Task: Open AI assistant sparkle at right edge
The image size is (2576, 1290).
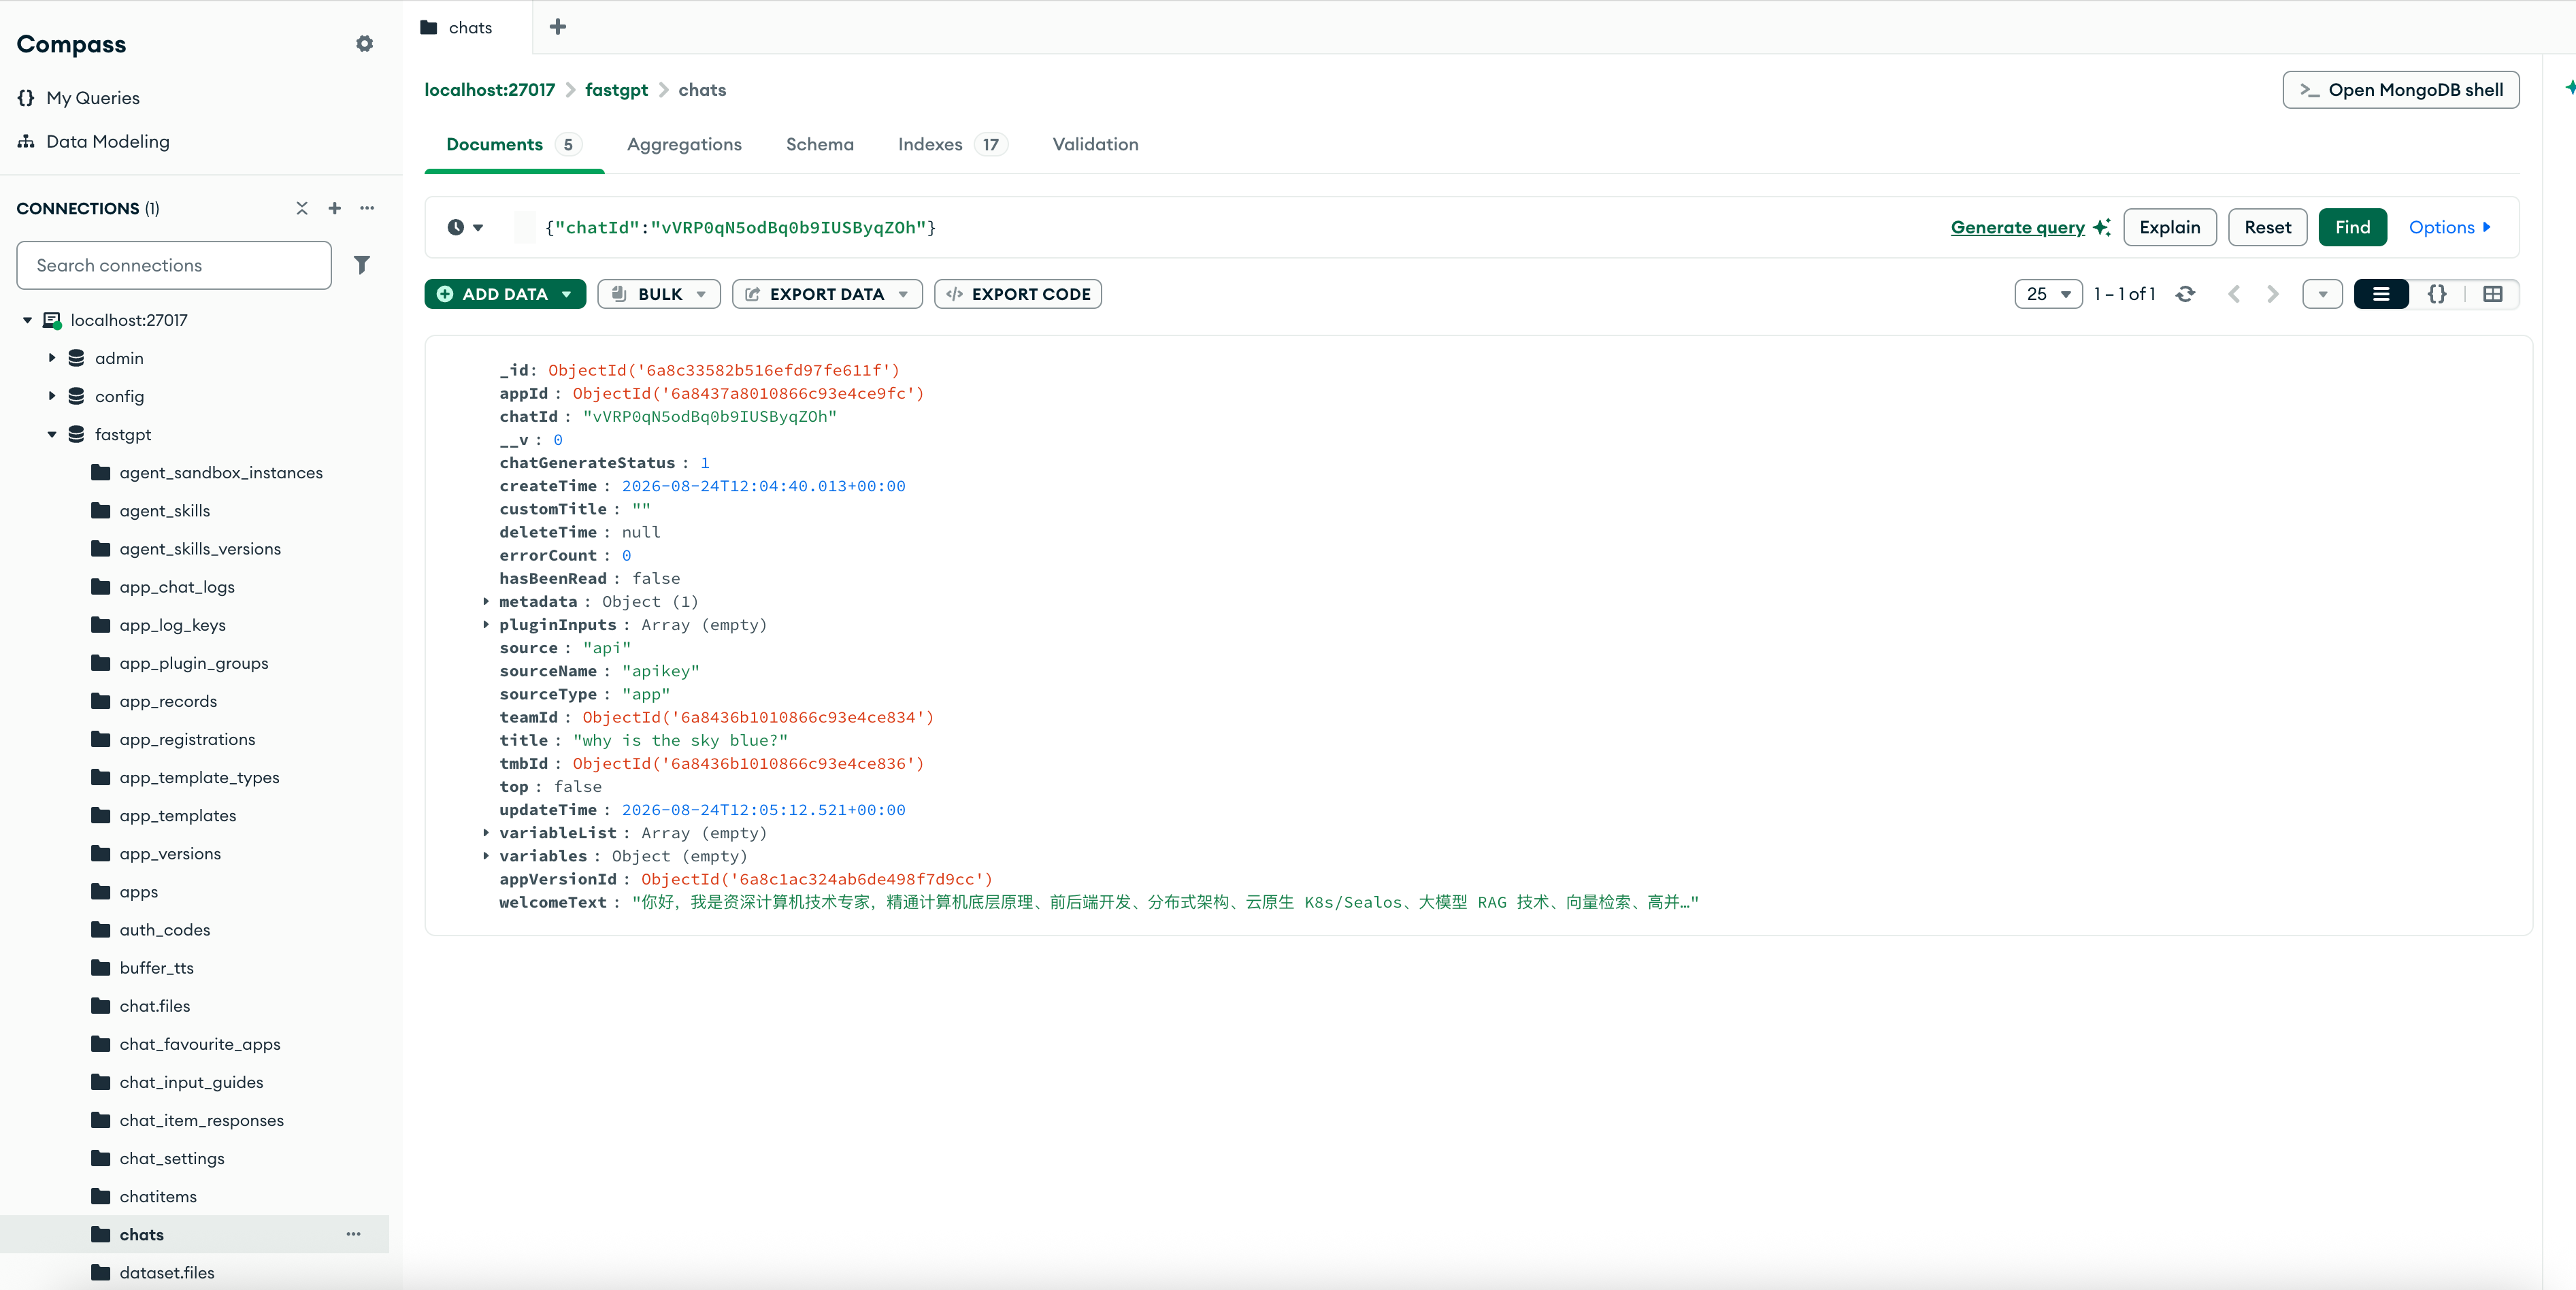Action: 2570,88
